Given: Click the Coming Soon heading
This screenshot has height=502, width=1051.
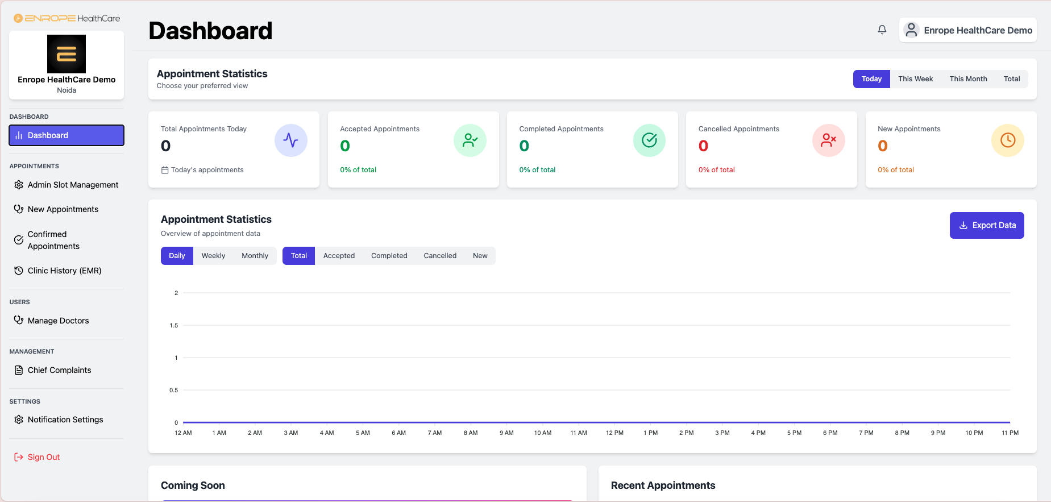Looking at the screenshot, I should [193, 486].
